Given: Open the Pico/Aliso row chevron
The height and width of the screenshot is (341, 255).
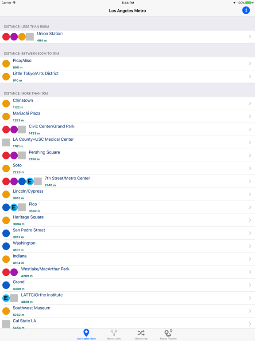Looking at the screenshot, I should [250, 63].
